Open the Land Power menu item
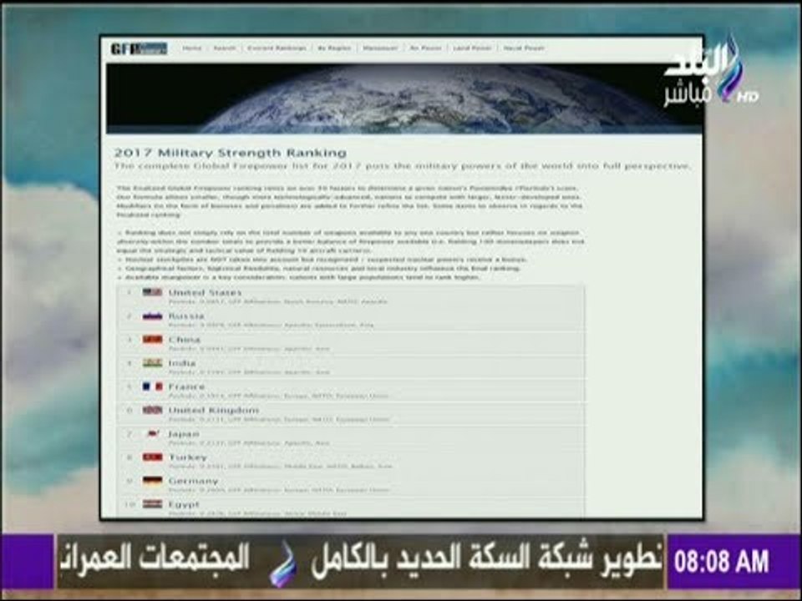The height and width of the screenshot is (601, 802). coord(472,48)
